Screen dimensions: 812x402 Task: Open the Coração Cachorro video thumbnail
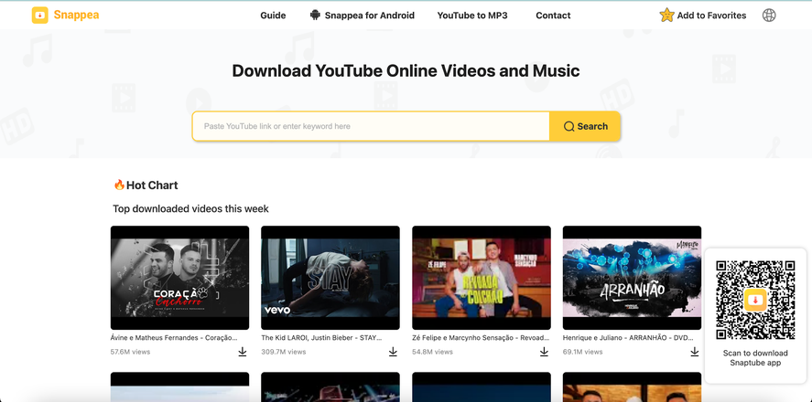[179, 278]
